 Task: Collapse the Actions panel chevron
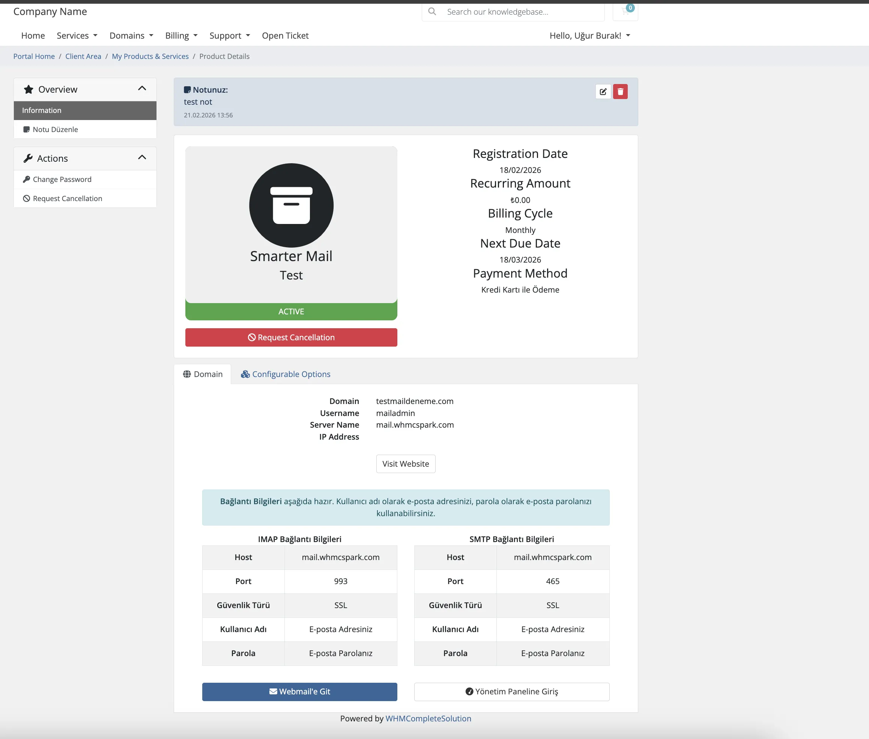[x=142, y=158]
